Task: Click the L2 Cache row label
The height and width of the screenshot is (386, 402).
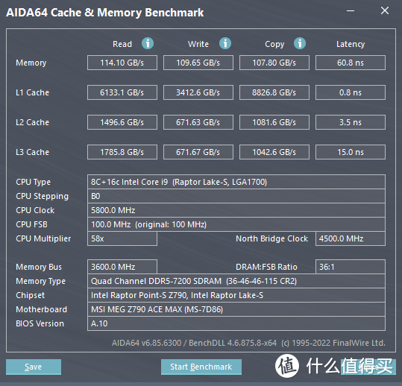Action: coord(32,122)
